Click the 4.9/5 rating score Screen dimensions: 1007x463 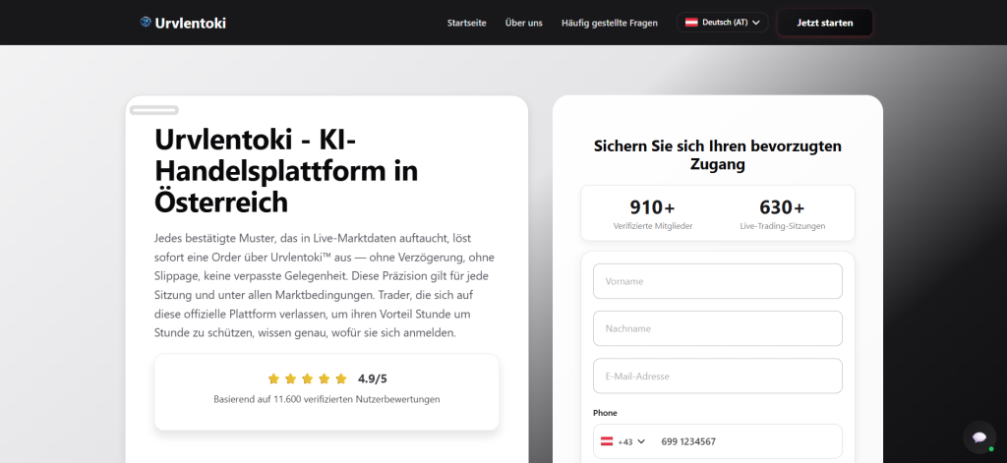(x=373, y=378)
